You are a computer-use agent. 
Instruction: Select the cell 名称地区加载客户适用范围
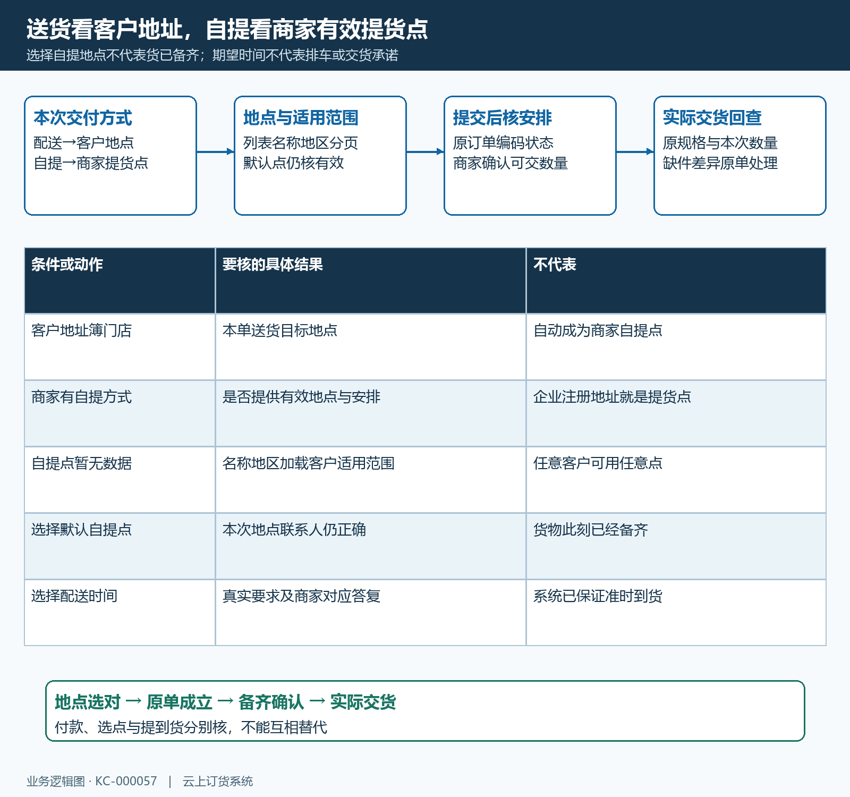click(x=371, y=480)
